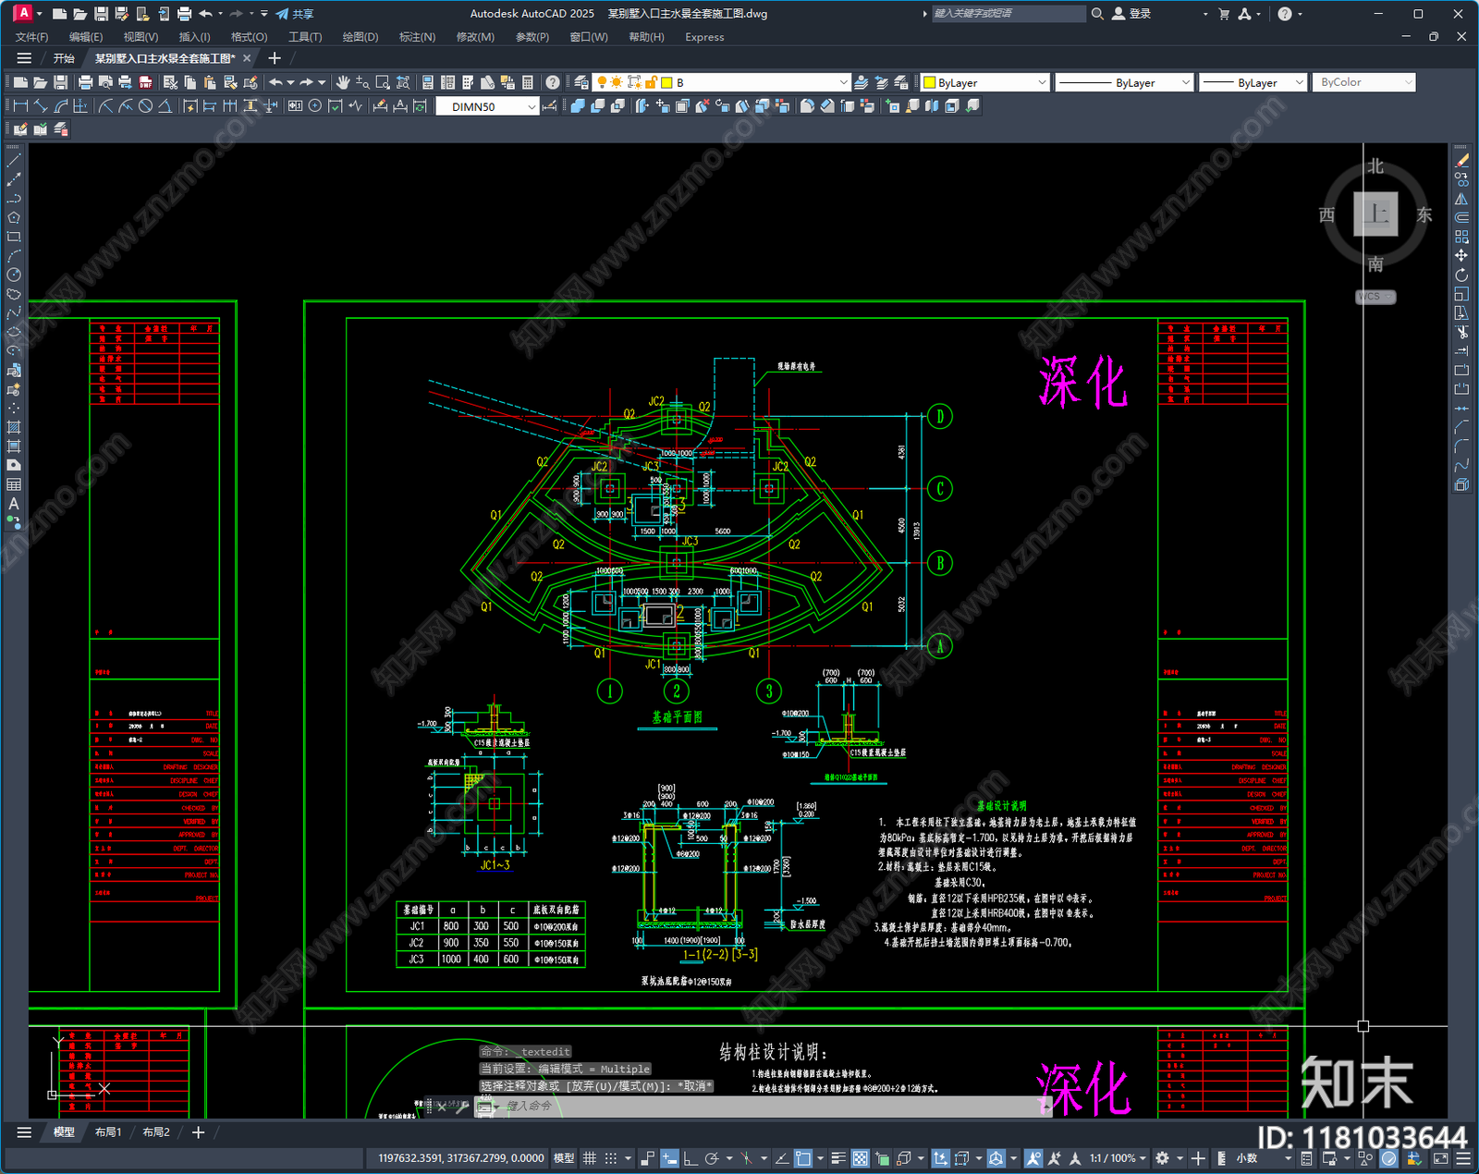Screen dimensions: 1479x1174
Task: Click the yellow ByLayer color swatch
Action: [x=930, y=82]
